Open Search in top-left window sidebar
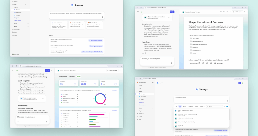Screen dimensions: 258x136 click(15, 1)
